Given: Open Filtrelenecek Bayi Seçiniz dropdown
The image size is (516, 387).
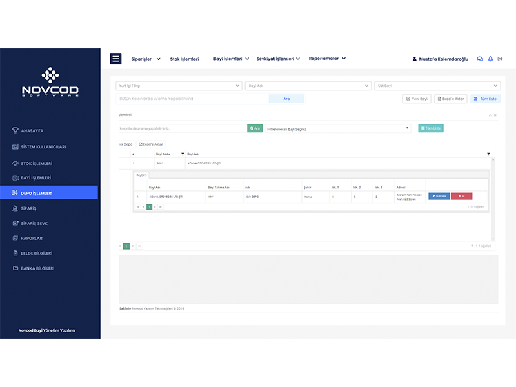Looking at the screenshot, I should 338,128.
